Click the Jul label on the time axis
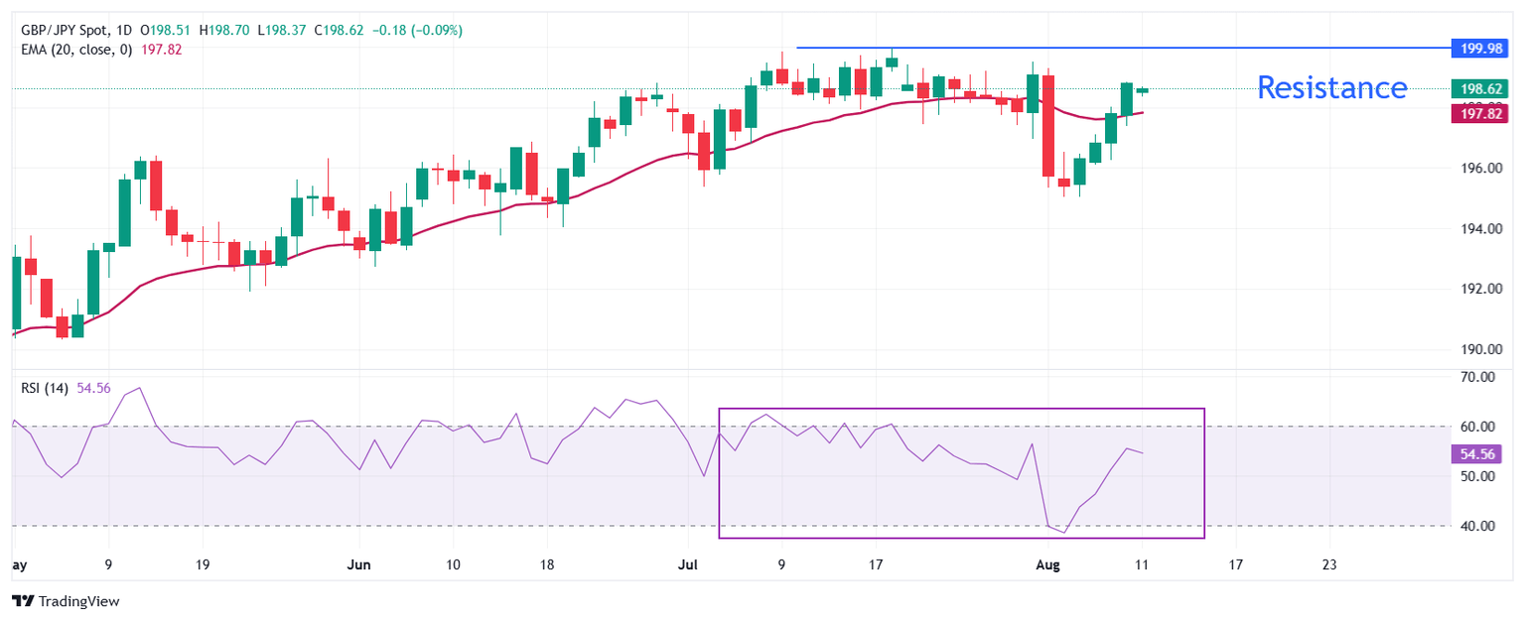Viewport: 1525px width, 621px height. [x=687, y=564]
